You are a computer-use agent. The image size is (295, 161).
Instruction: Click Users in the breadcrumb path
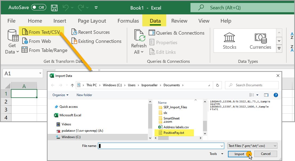click(131, 85)
